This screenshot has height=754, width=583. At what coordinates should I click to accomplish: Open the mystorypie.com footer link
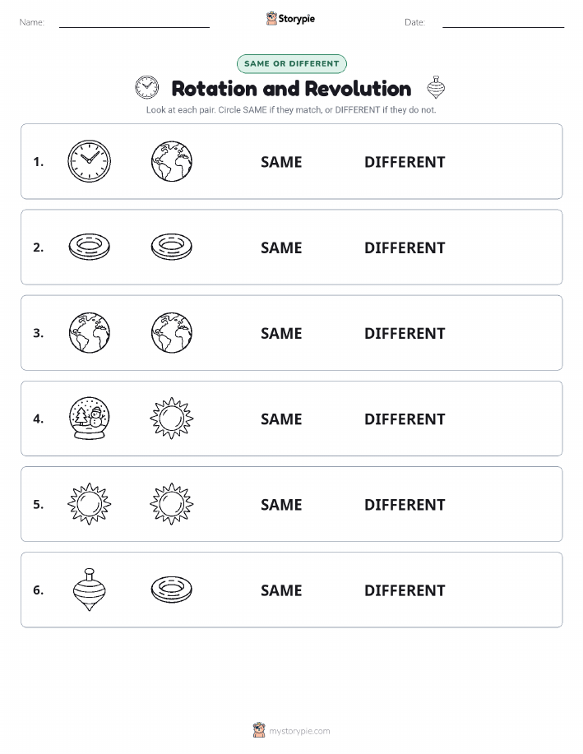[299, 731]
